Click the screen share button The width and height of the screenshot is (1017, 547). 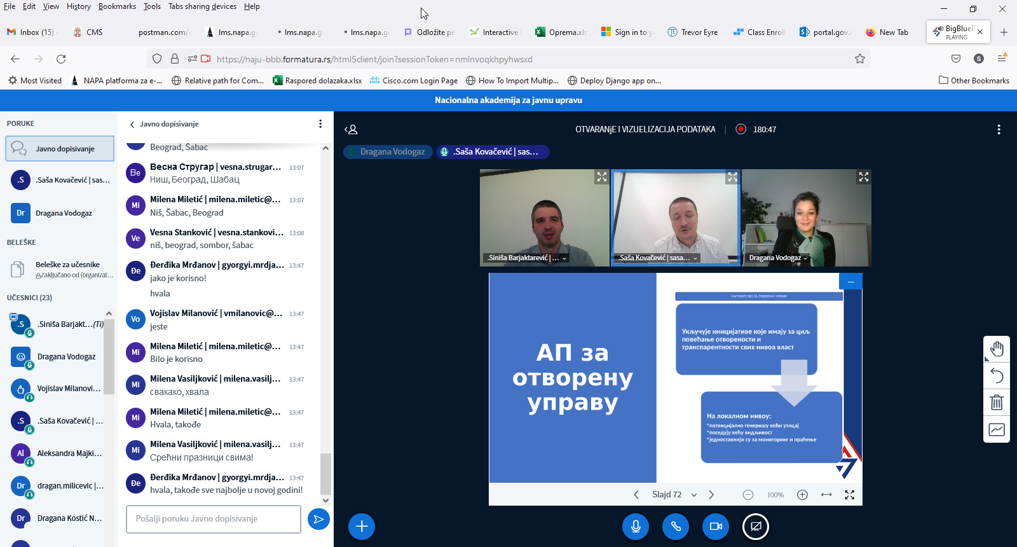point(756,527)
